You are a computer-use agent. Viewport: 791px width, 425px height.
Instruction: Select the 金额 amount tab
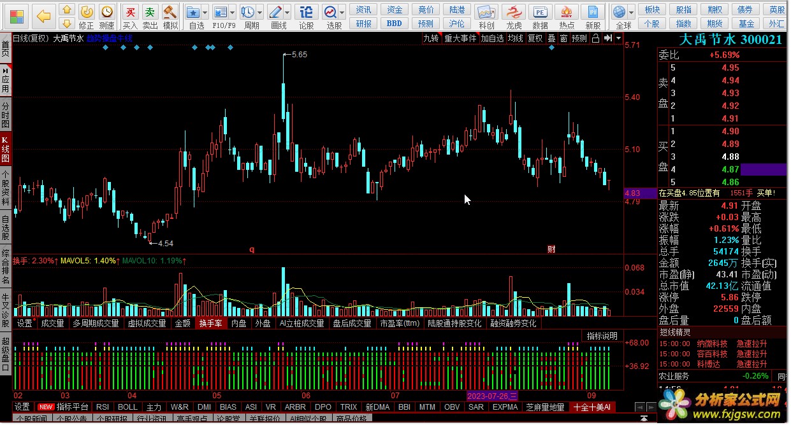[x=182, y=323]
